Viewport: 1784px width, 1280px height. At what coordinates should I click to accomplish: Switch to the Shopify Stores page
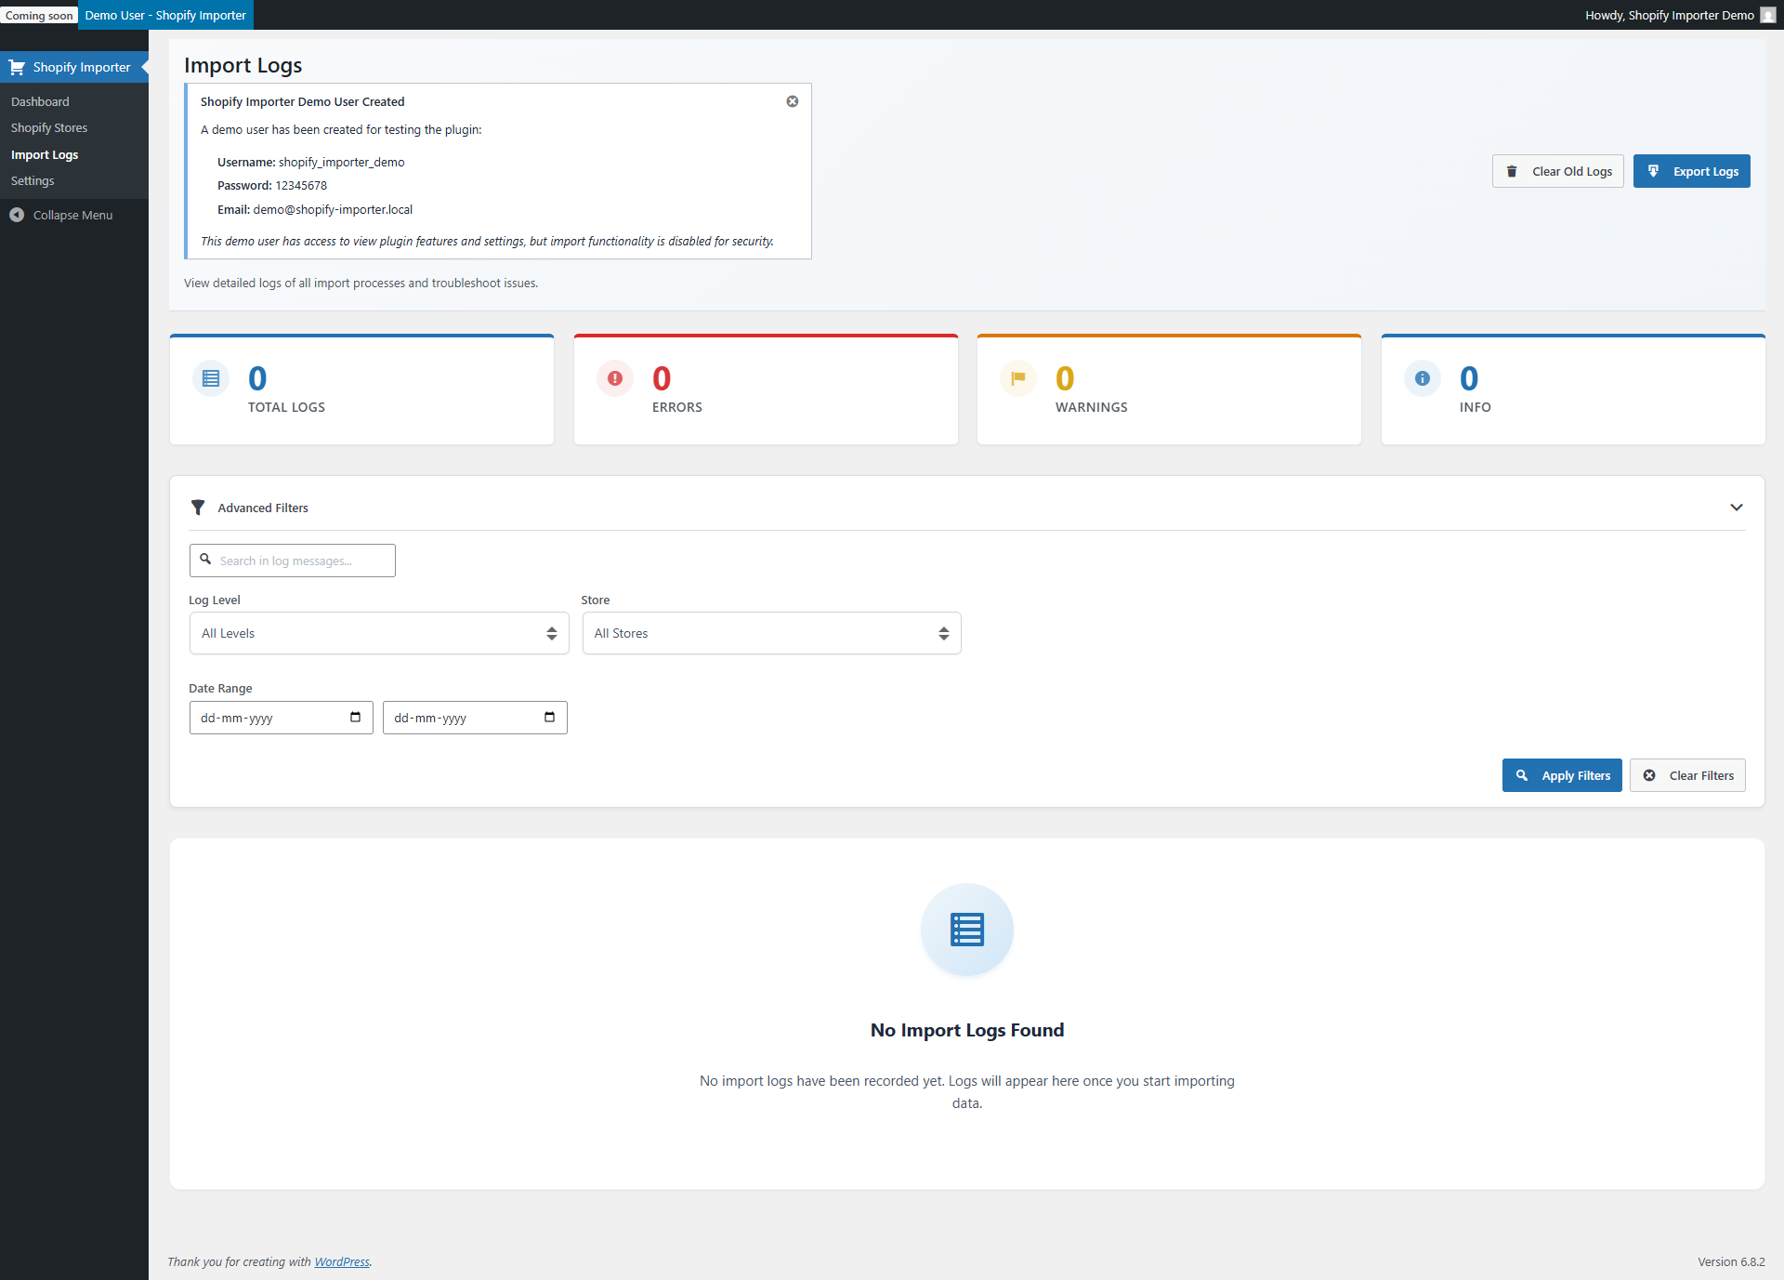click(x=49, y=127)
